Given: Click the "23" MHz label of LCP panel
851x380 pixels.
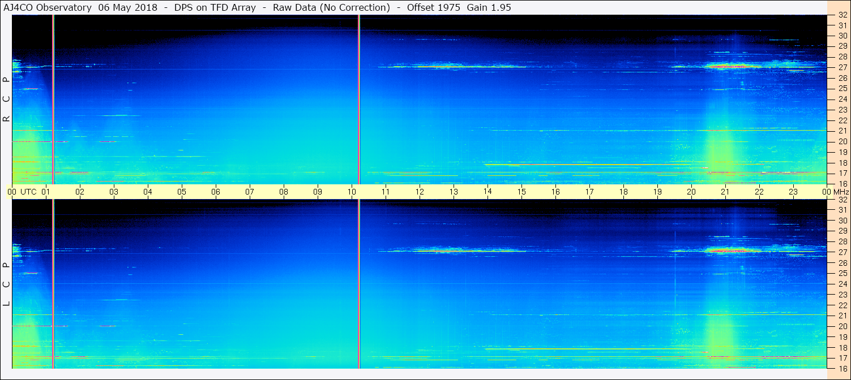Looking at the screenshot, I should [842, 295].
